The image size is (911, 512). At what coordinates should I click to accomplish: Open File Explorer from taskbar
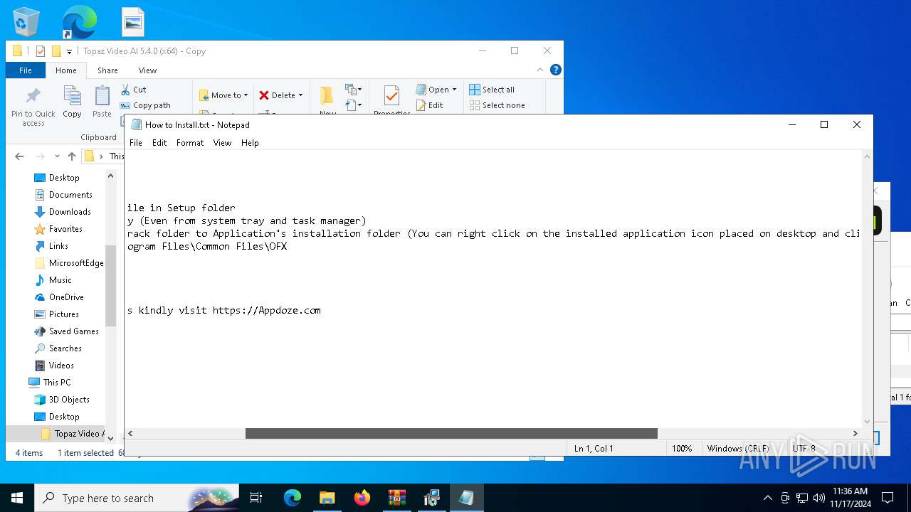tap(327, 498)
